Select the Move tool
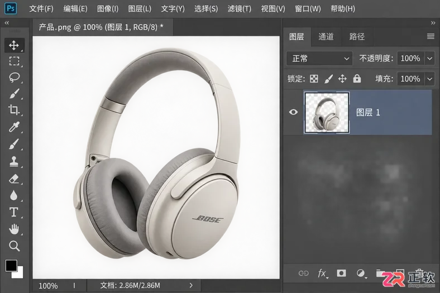The height and width of the screenshot is (293, 440). tap(14, 45)
